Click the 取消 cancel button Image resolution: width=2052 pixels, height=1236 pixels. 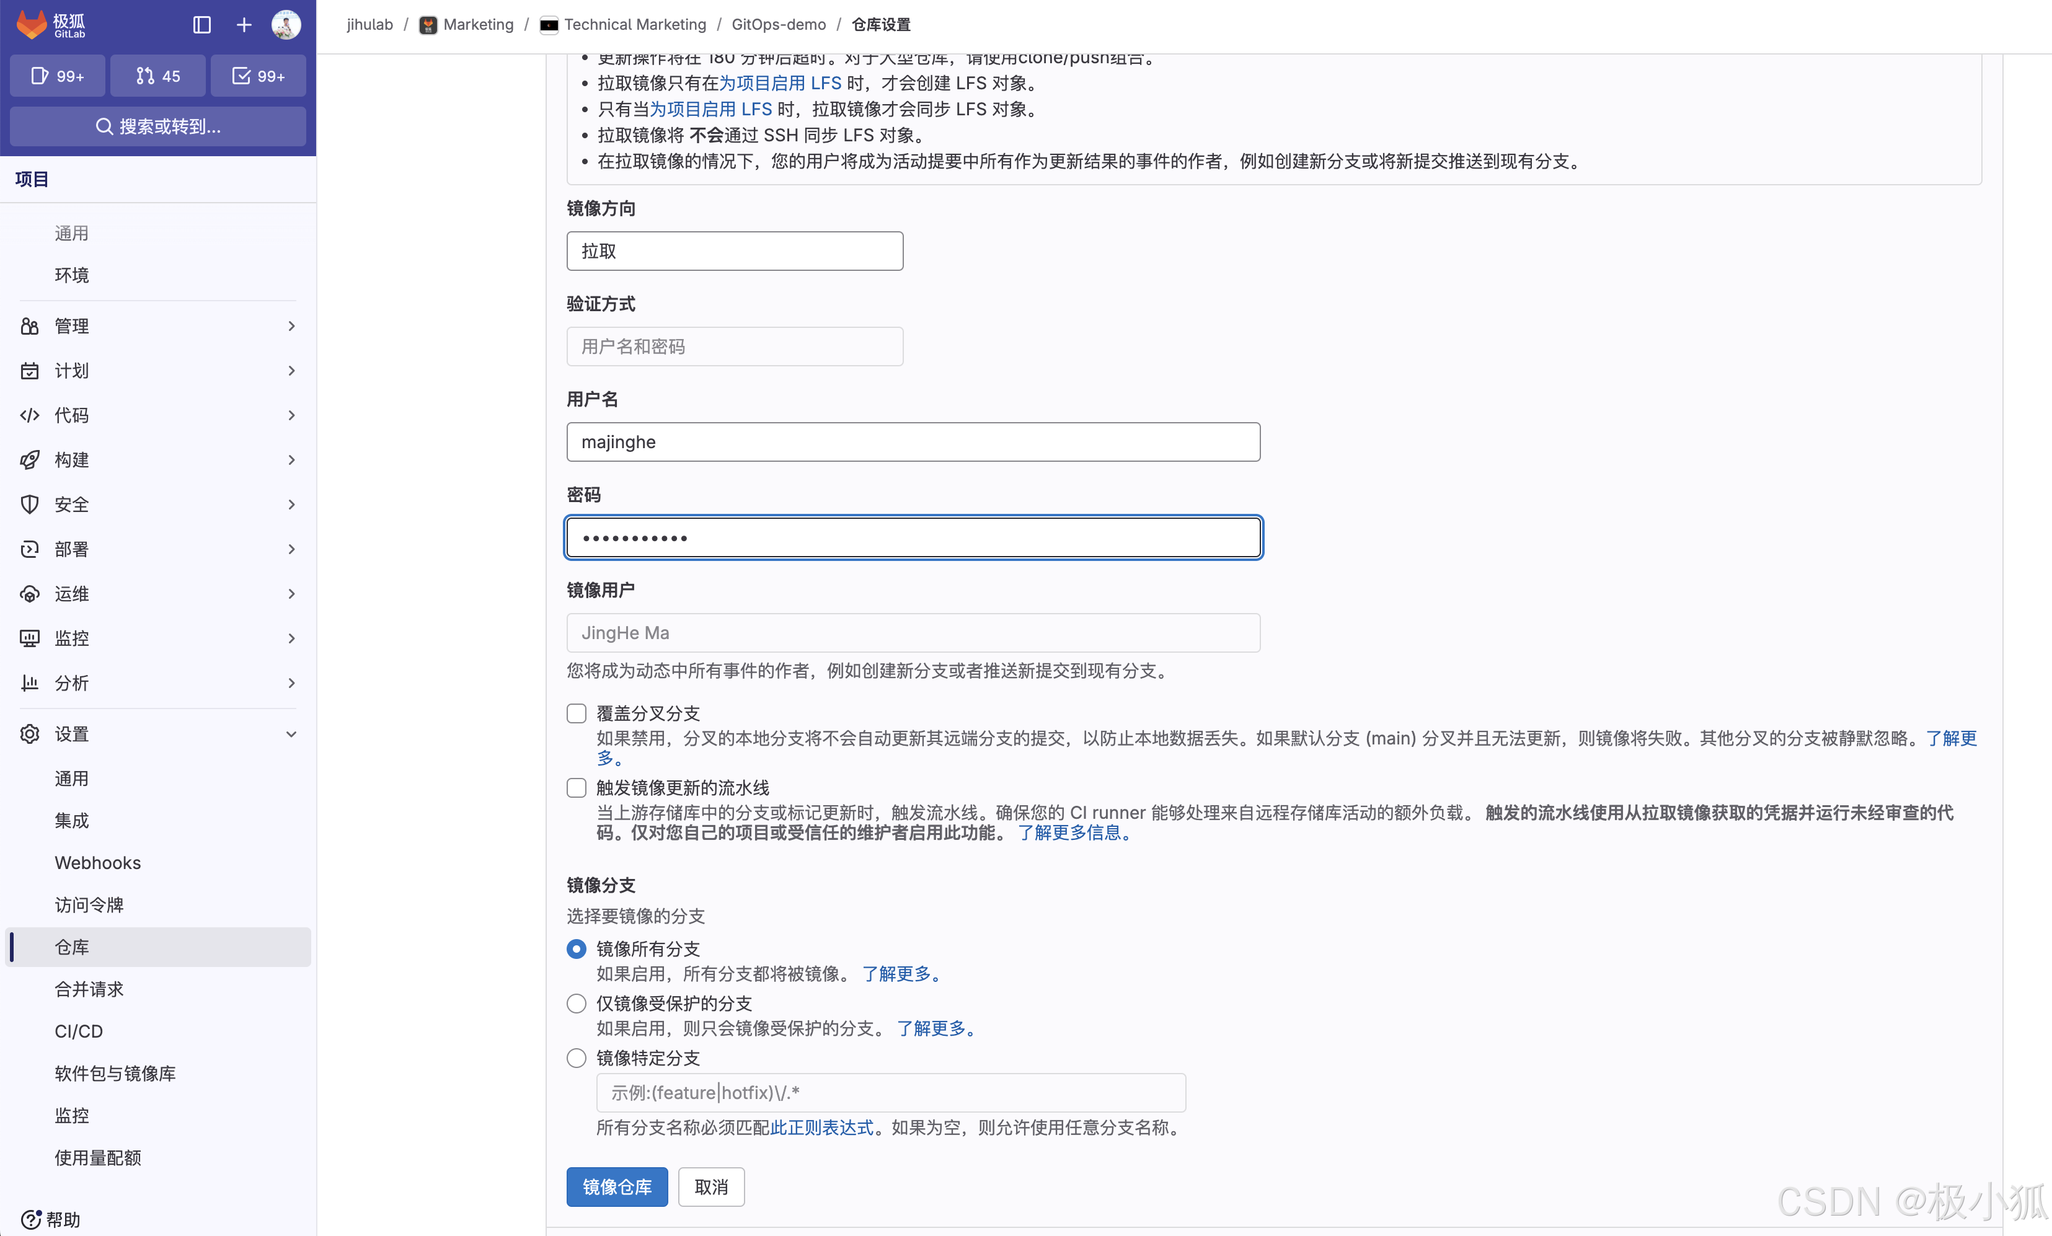[710, 1187]
